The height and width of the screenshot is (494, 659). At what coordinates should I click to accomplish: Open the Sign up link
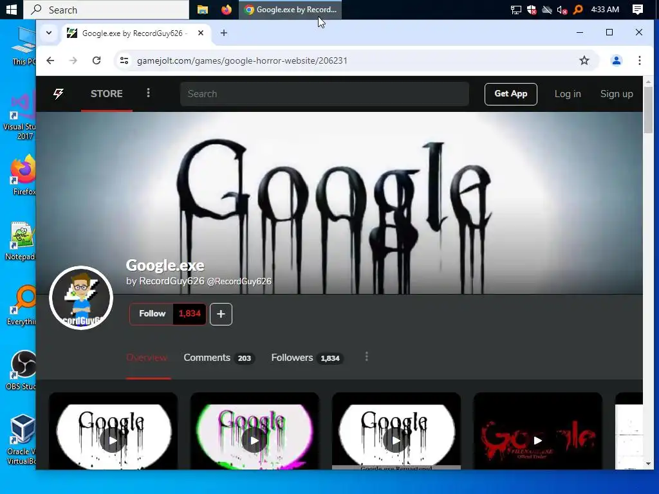pos(617,94)
